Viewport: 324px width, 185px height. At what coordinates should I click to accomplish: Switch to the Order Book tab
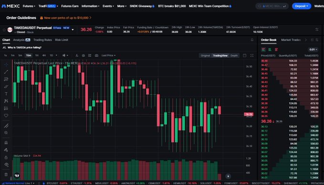269,40
